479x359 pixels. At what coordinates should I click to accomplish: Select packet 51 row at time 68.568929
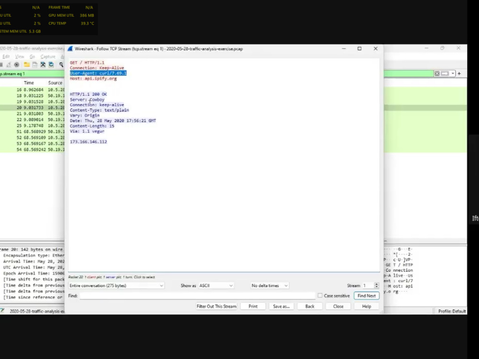[32, 131]
